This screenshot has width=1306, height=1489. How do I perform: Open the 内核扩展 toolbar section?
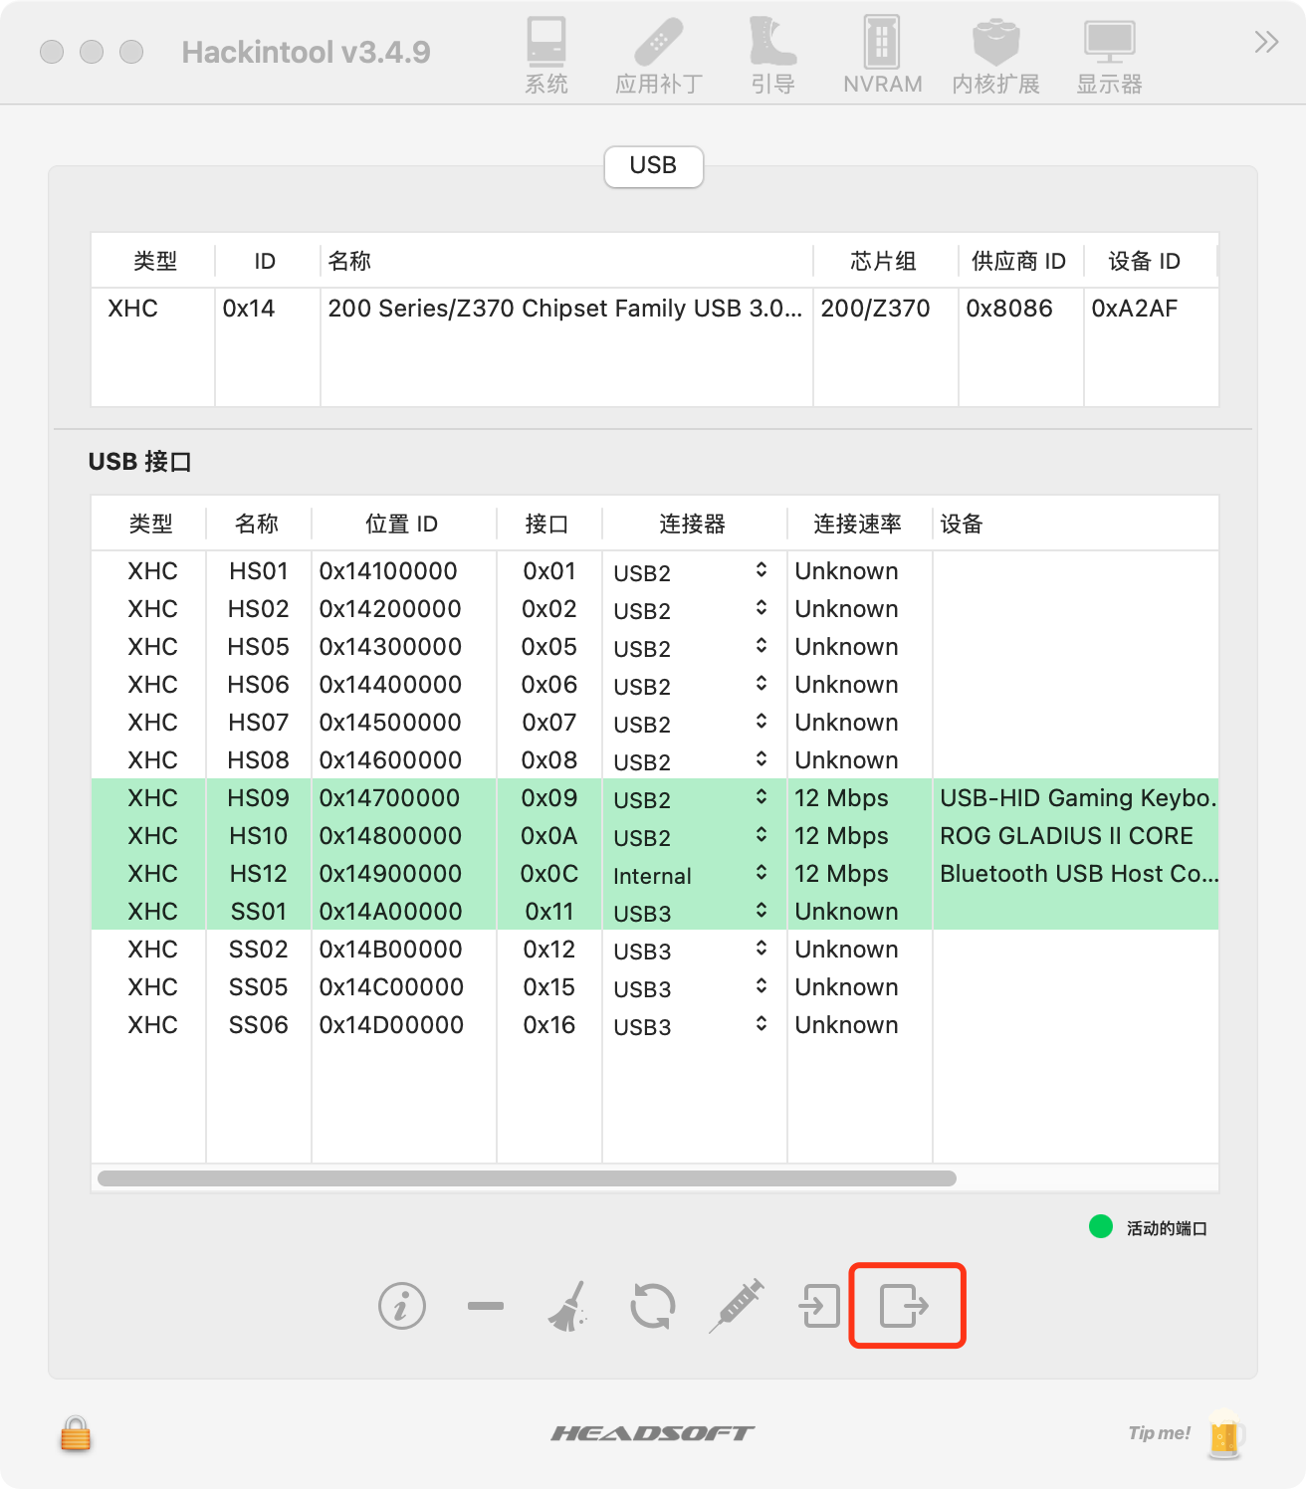(x=995, y=56)
